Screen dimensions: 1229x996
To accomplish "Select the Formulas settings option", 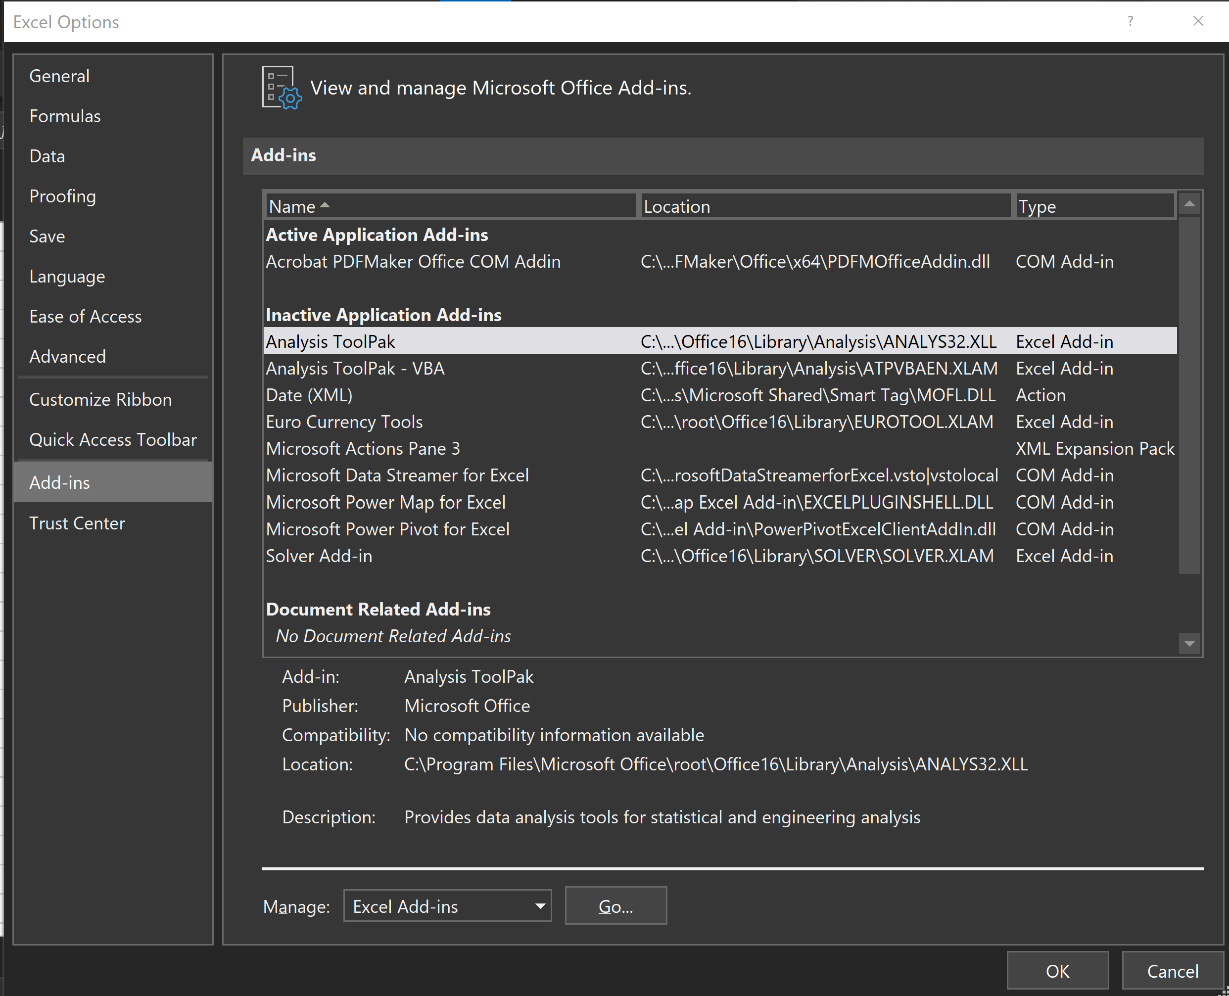I will point(67,115).
